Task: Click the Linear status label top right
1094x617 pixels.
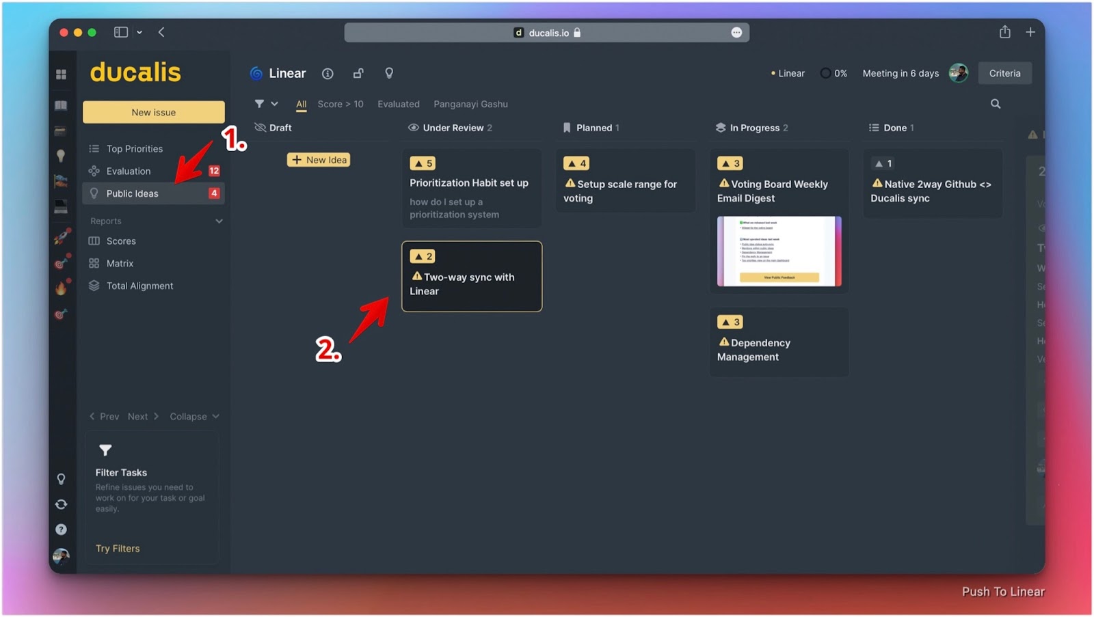Action: (788, 73)
